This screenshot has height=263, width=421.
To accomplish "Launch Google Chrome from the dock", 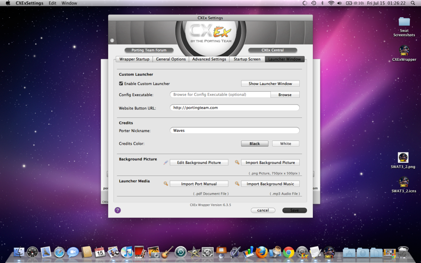I will point(288,252).
